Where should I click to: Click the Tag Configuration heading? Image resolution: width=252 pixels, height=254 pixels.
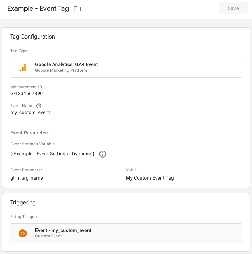point(32,37)
